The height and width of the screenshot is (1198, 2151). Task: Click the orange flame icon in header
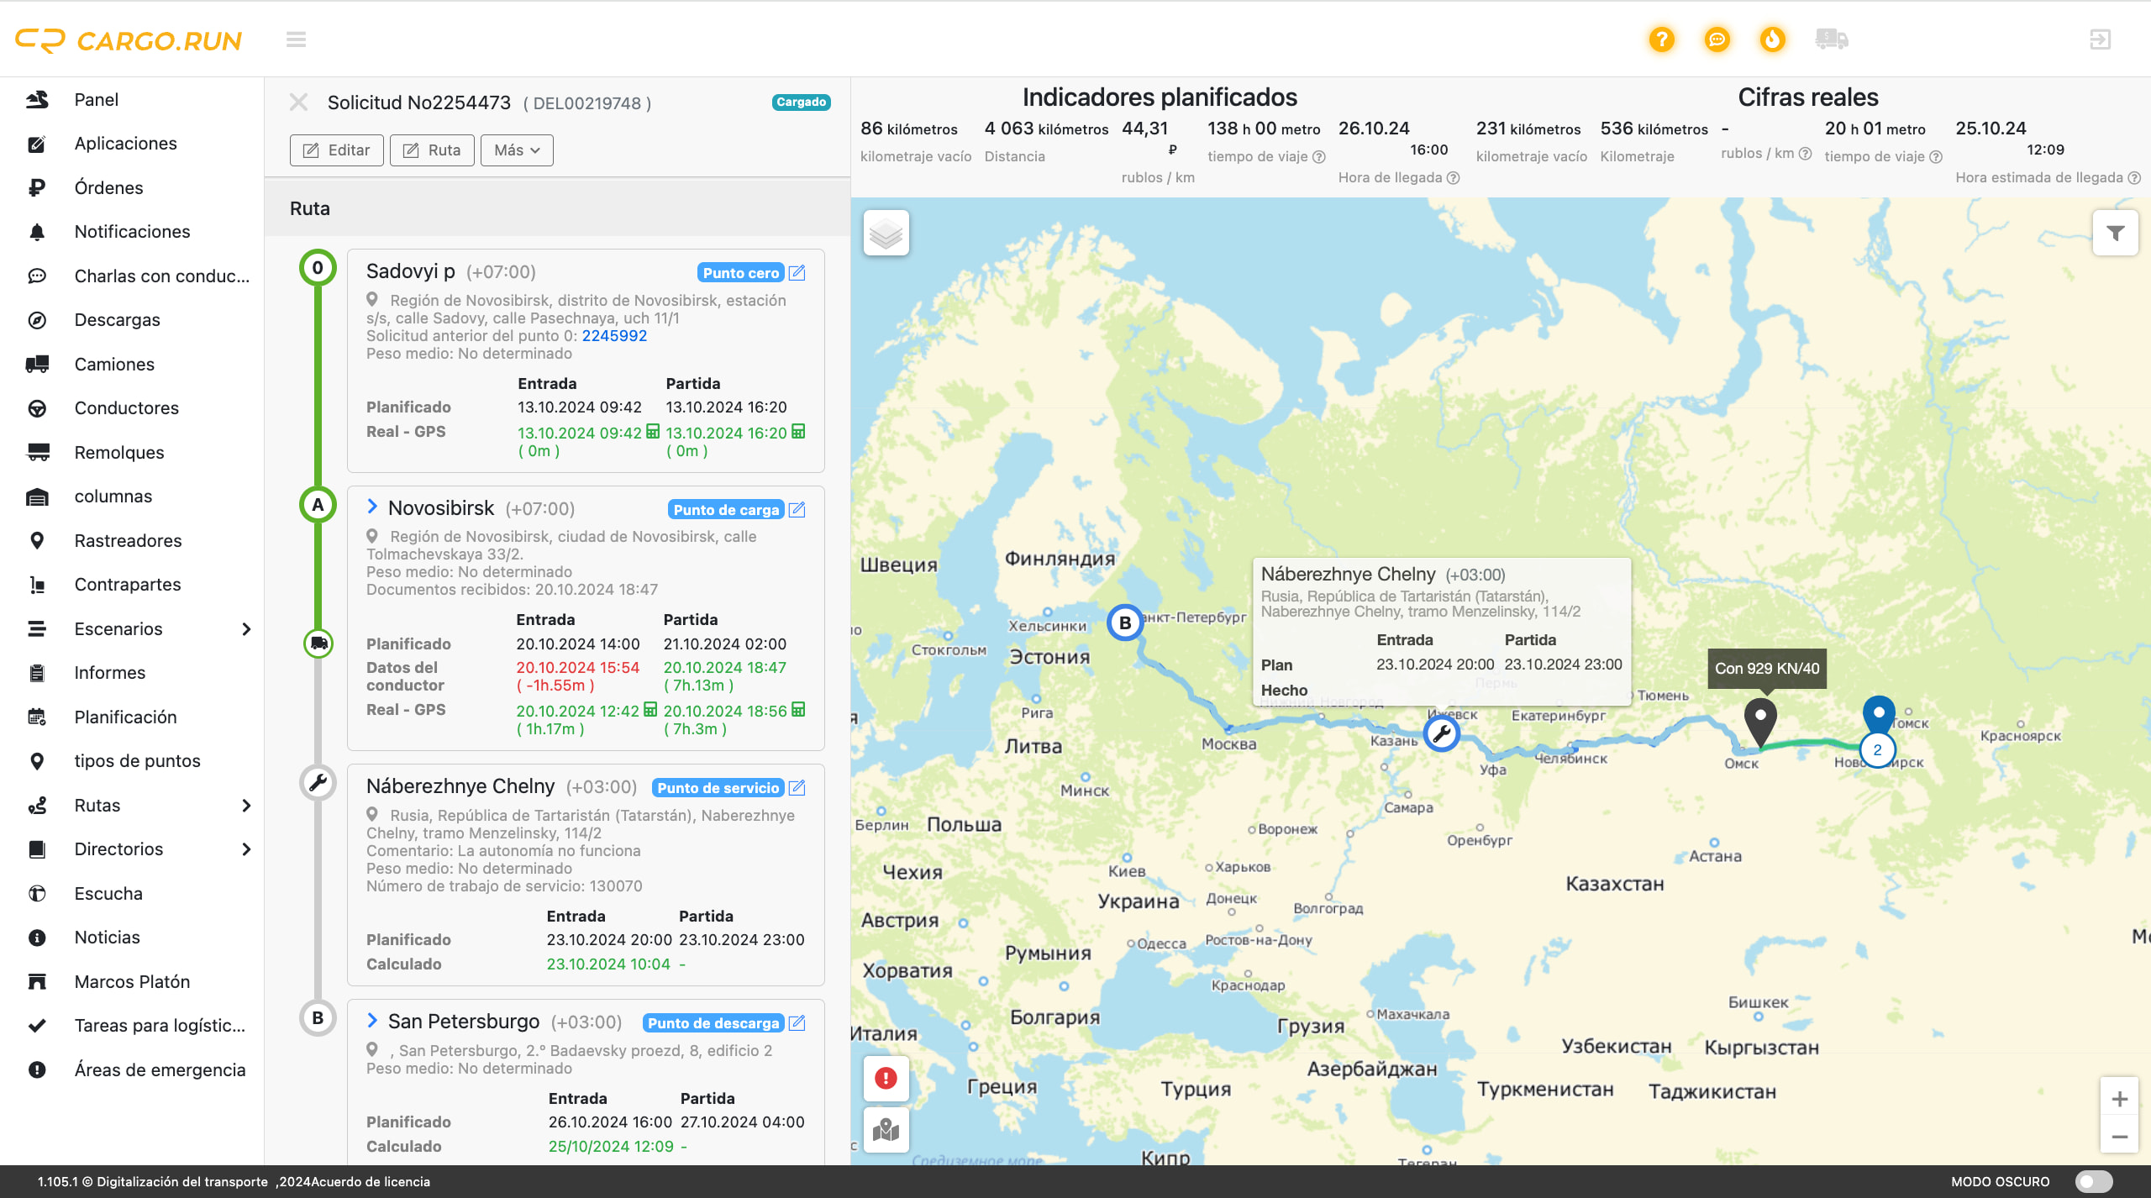tap(1772, 39)
